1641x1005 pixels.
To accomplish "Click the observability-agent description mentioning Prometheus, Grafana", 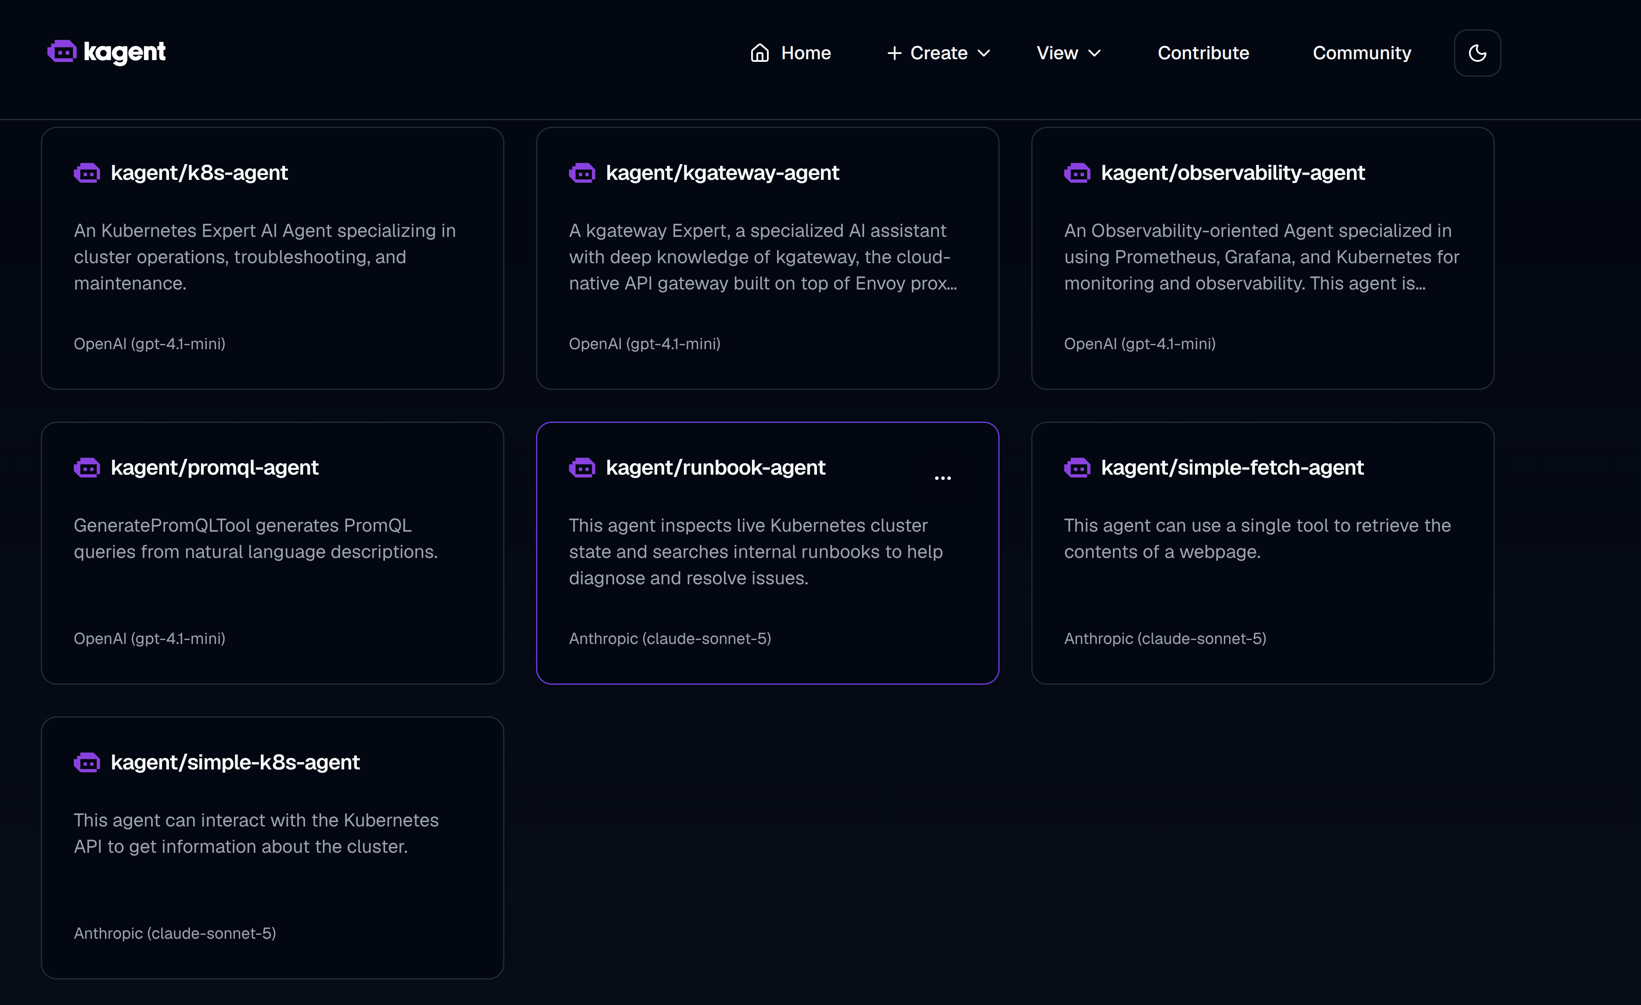I will 1261,257.
